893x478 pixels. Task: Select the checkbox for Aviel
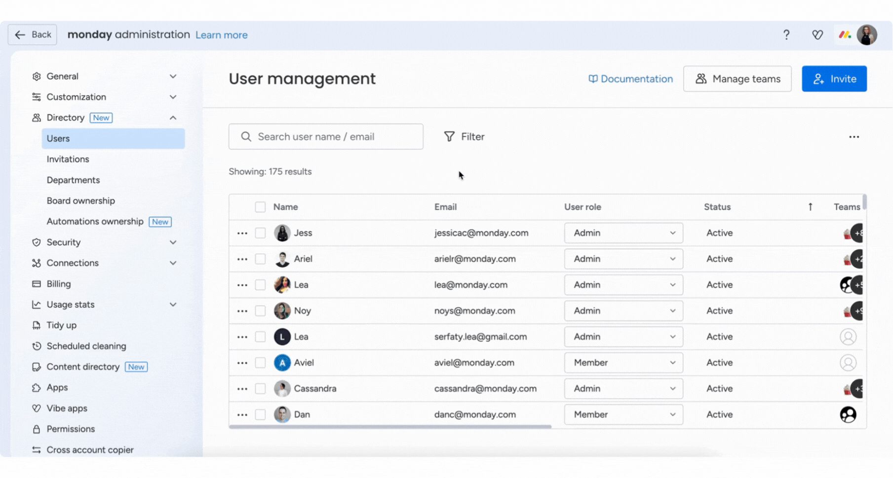(x=260, y=363)
